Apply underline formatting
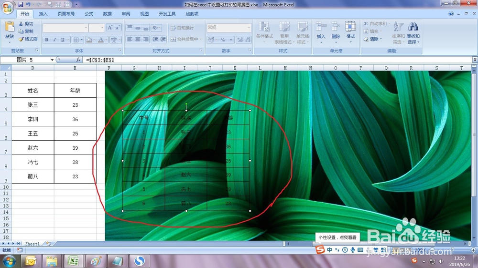The width and height of the screenshot is (478, 268). coord(63,40)
